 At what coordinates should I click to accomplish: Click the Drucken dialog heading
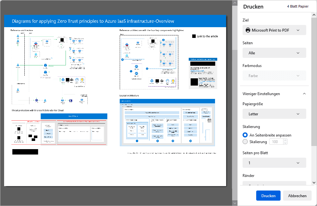tap(253, 7)
